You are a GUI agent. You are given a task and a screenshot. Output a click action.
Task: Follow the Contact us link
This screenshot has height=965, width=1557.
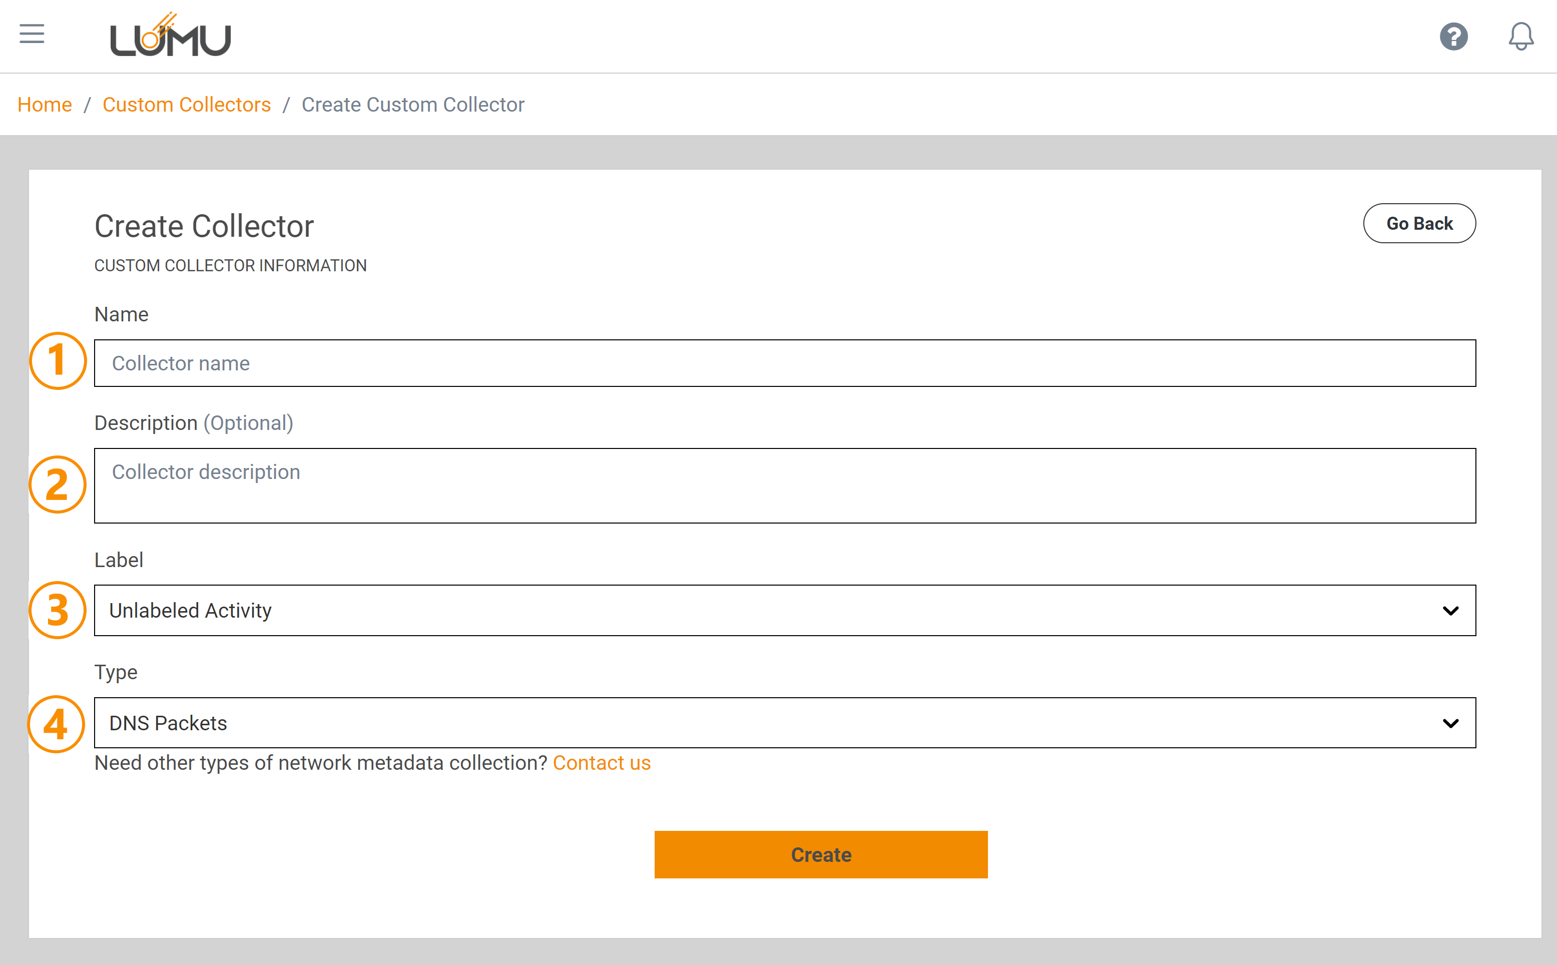click(x=601, y=763)
